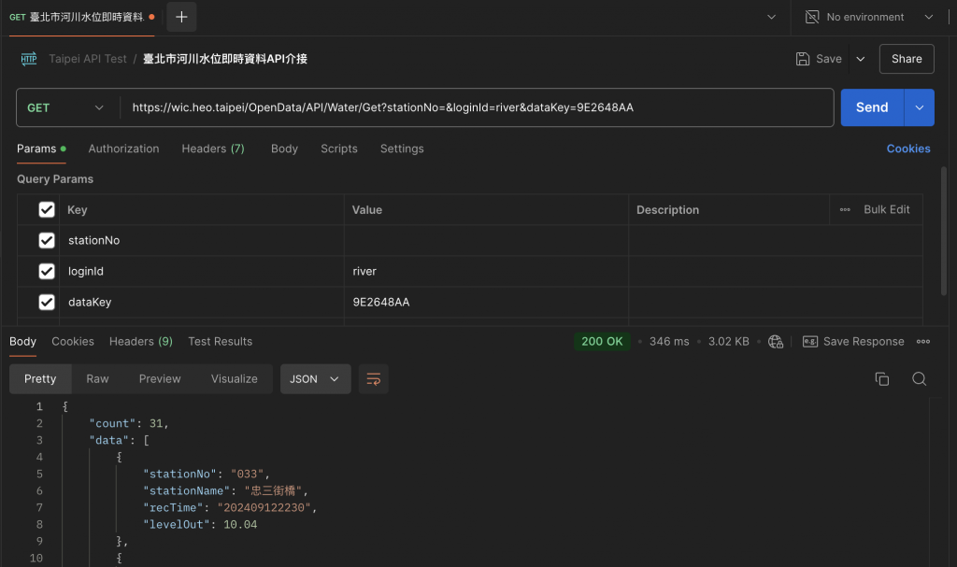This screenshot has height=567, width=957.
Task: Open the No environment selector dropdown
Action: pyautogui.click(x=870, y=17)
